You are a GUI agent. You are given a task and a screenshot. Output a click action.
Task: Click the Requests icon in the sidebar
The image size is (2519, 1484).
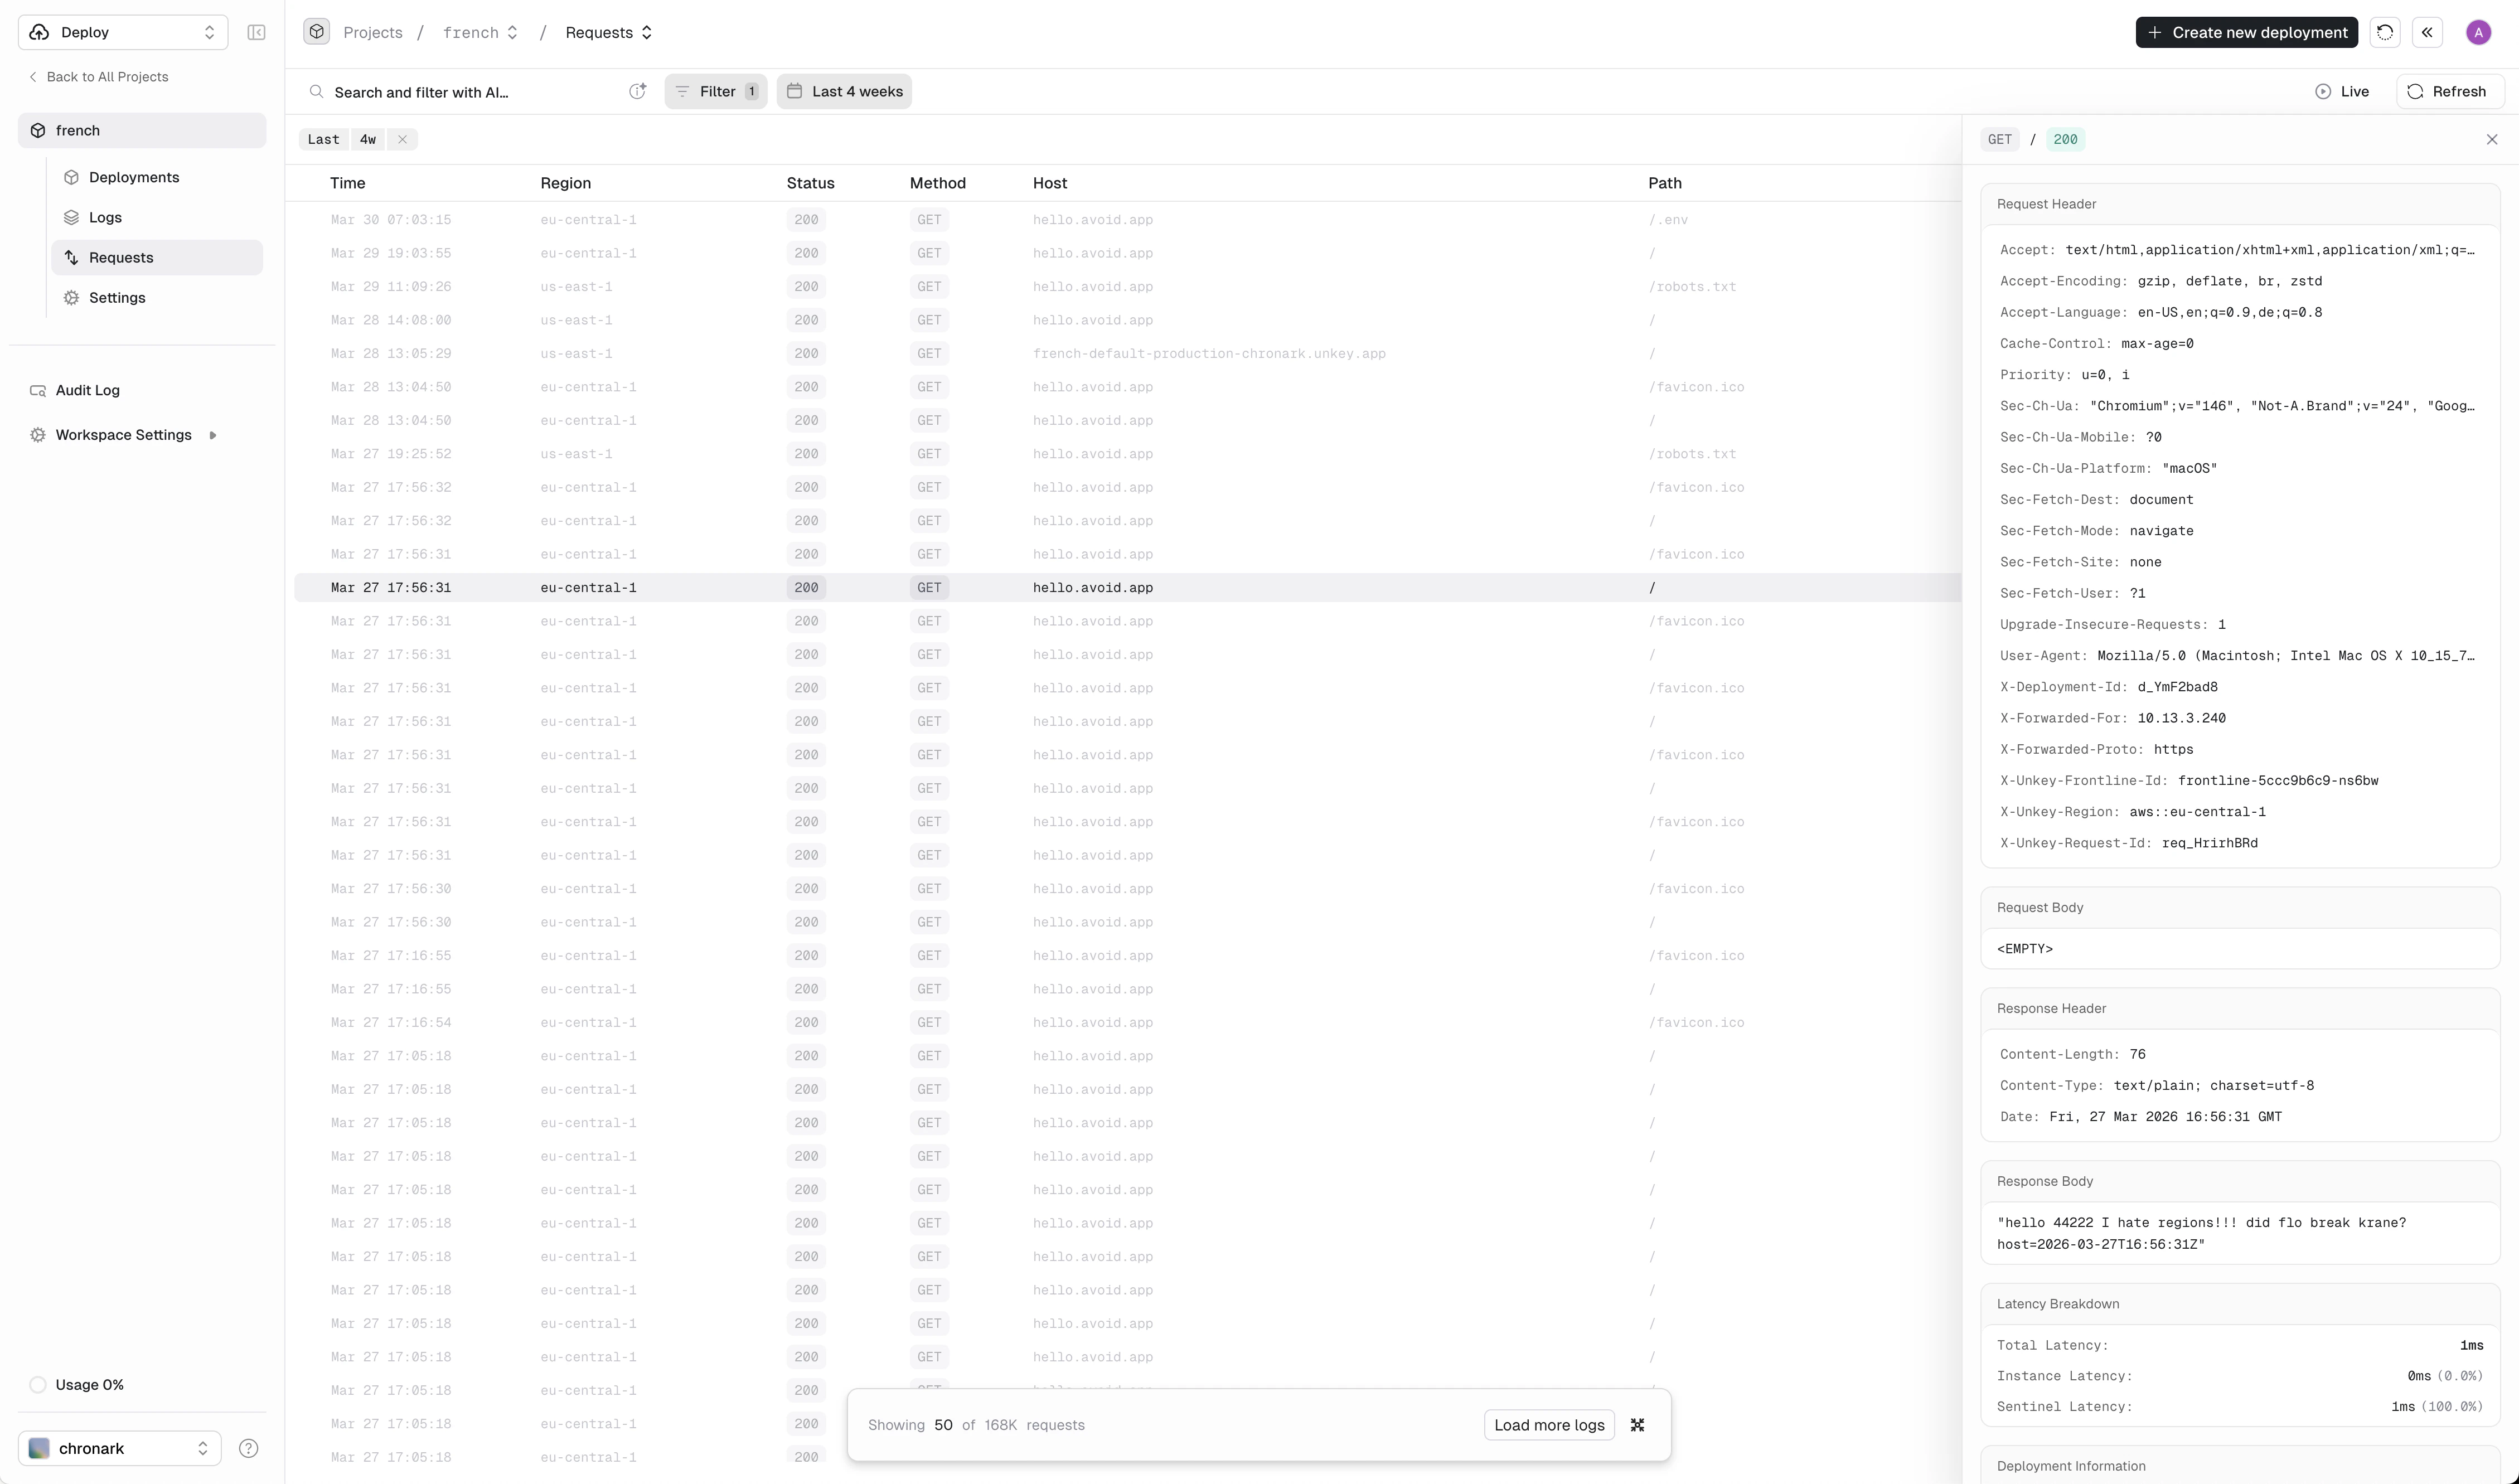71,257
